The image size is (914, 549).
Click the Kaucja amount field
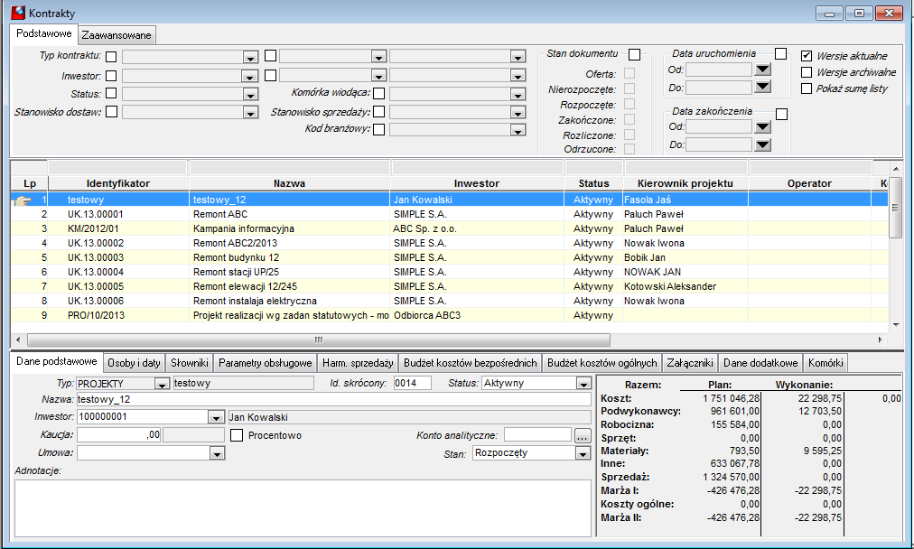pos(119,434)
